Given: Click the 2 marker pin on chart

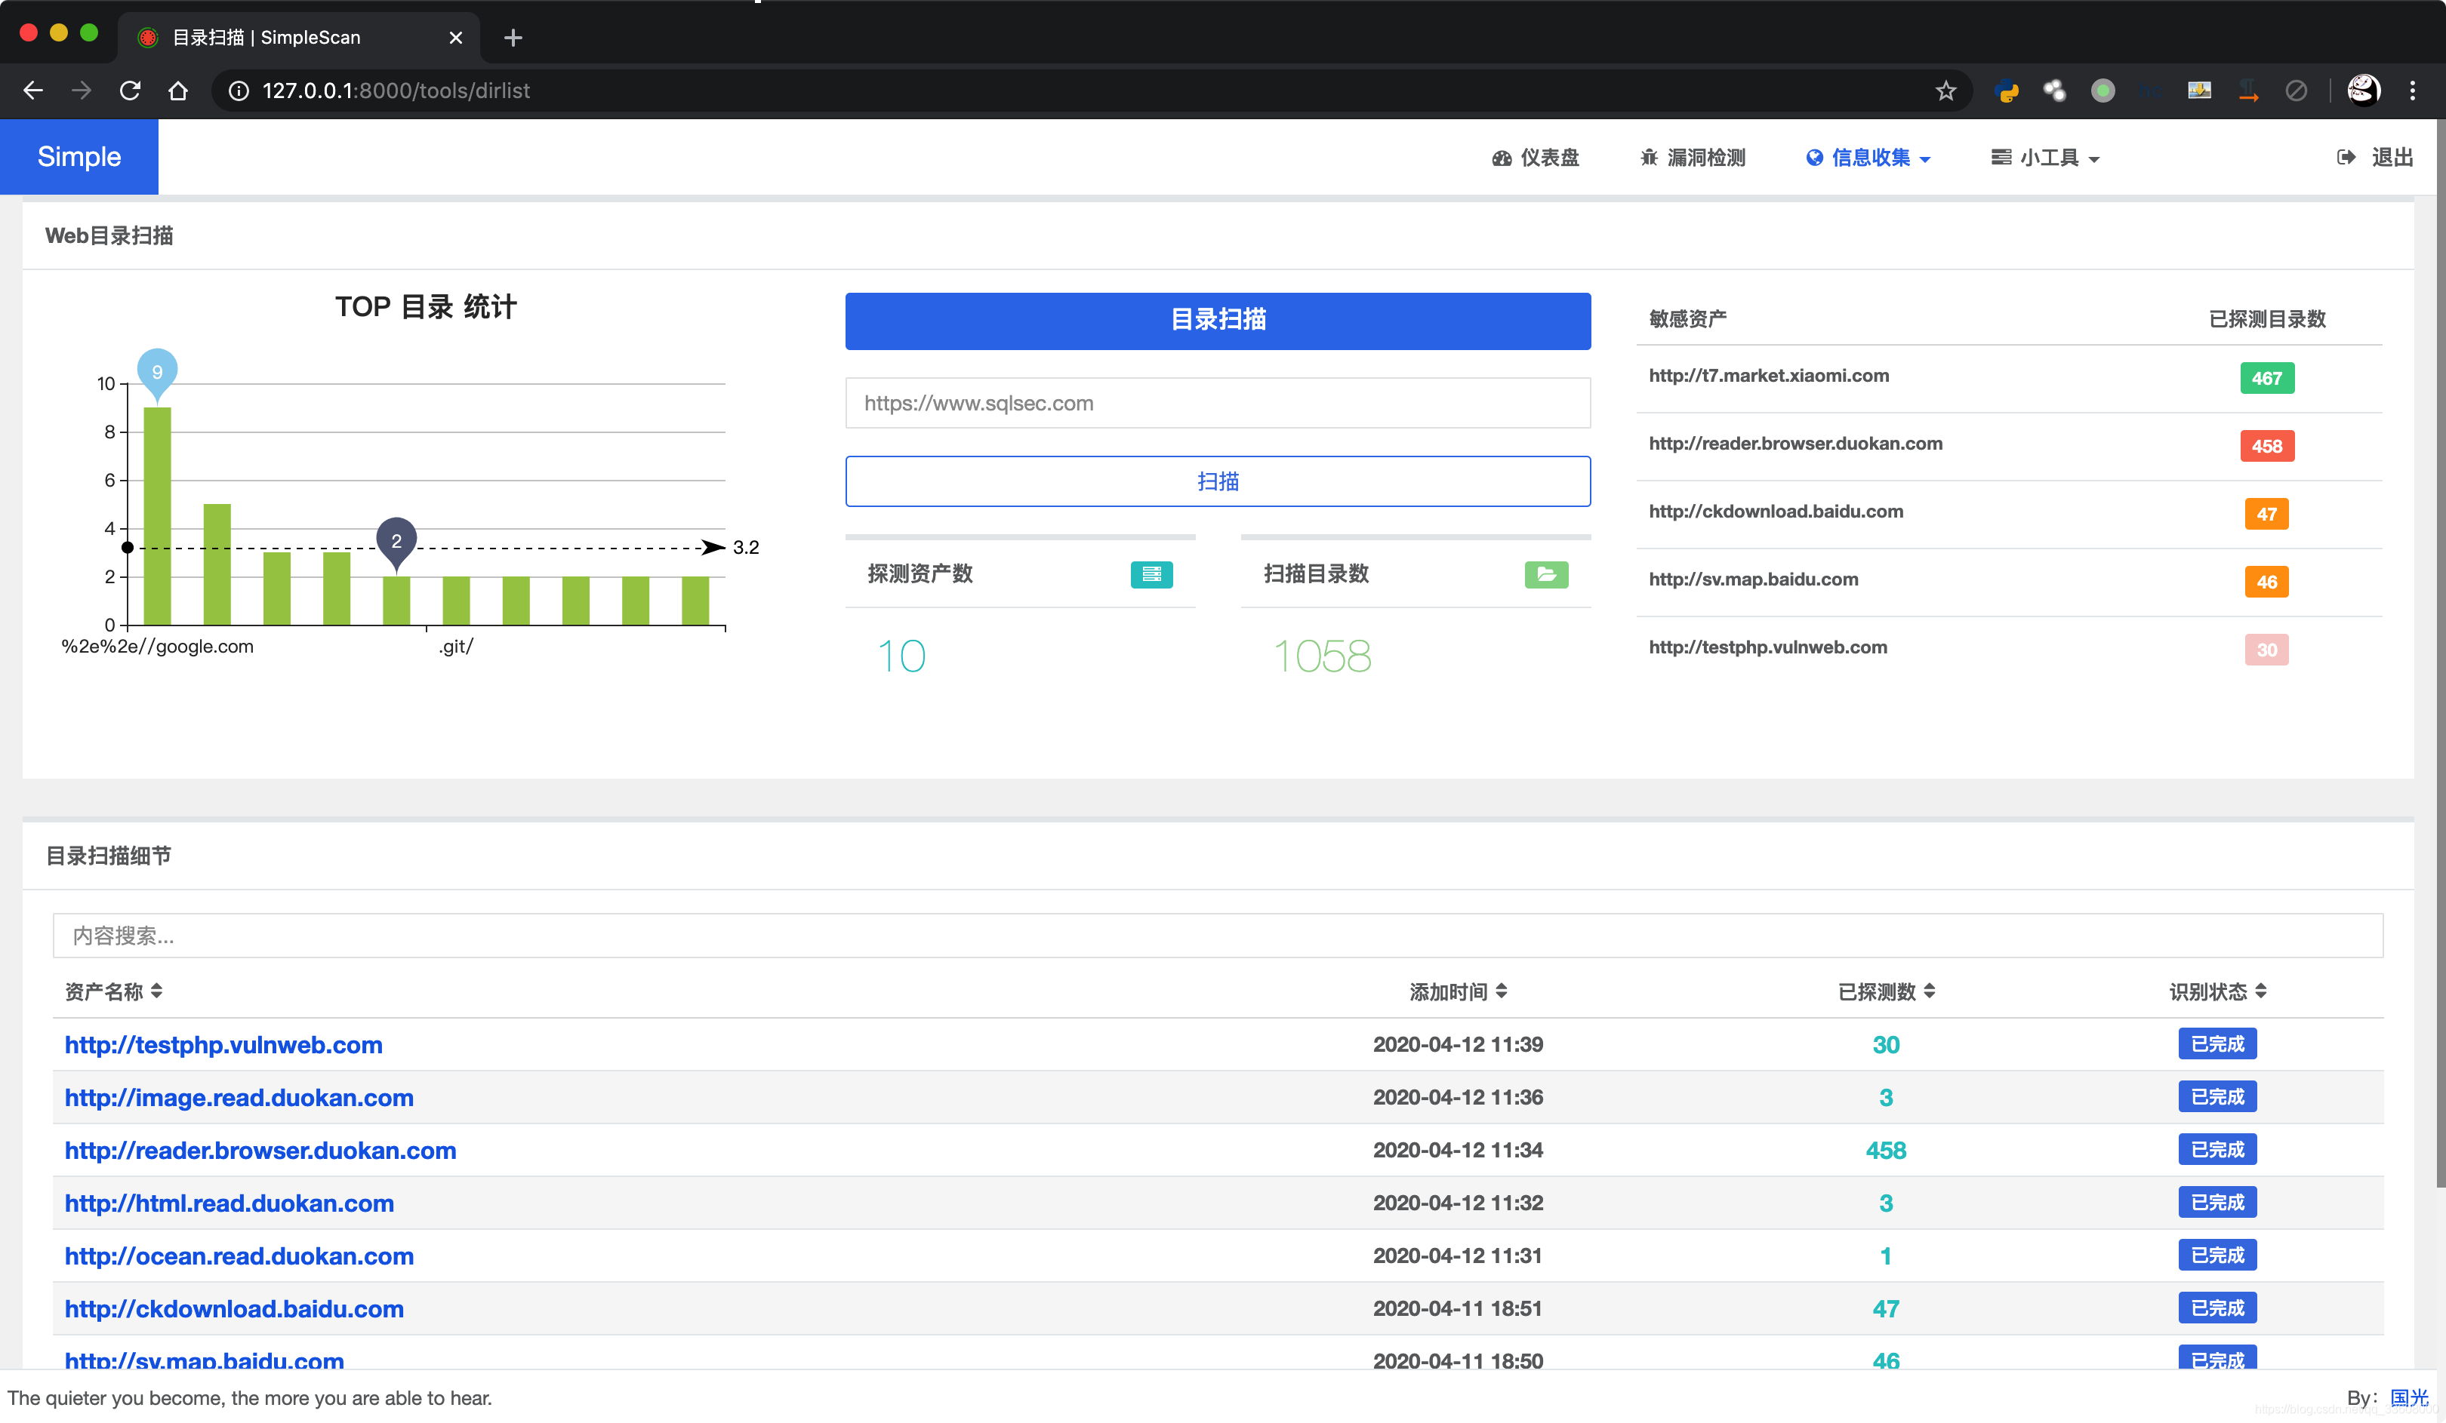Looking at the screenshot, I should [x=396, y=542].
